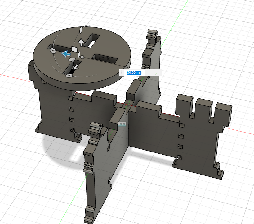254x224 pixels.
Task: Click the top rotation handle on the arc
Action: coord(81,30)
